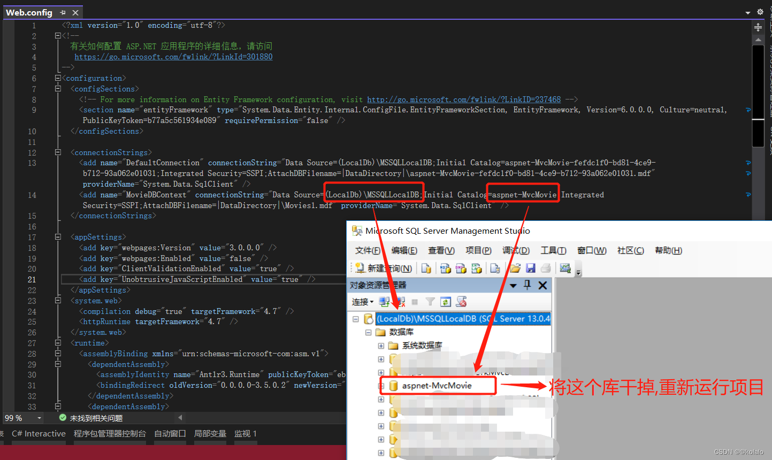The width and height of the screenshot is (772, 460).
Task: Toggle auto-hide pin on Object Explorer panel
Action: [528, 285]
